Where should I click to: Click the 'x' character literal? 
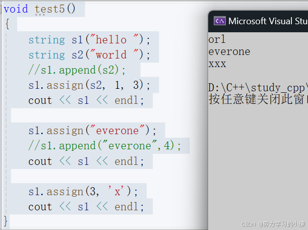pyautogui.click(x=116, y=191)
